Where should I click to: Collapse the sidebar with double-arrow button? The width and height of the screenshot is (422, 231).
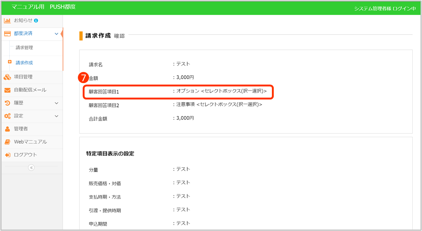(x=31, y=168)
